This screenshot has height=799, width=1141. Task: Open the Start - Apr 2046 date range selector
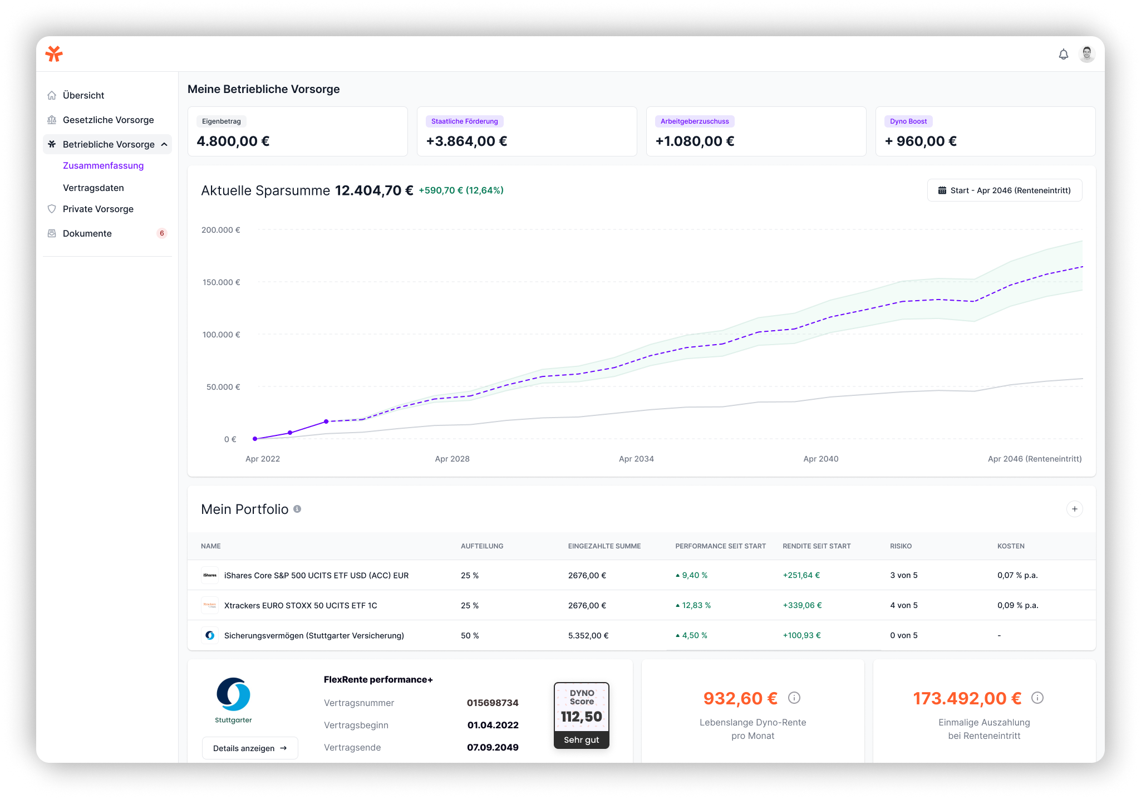[1004, 190]
